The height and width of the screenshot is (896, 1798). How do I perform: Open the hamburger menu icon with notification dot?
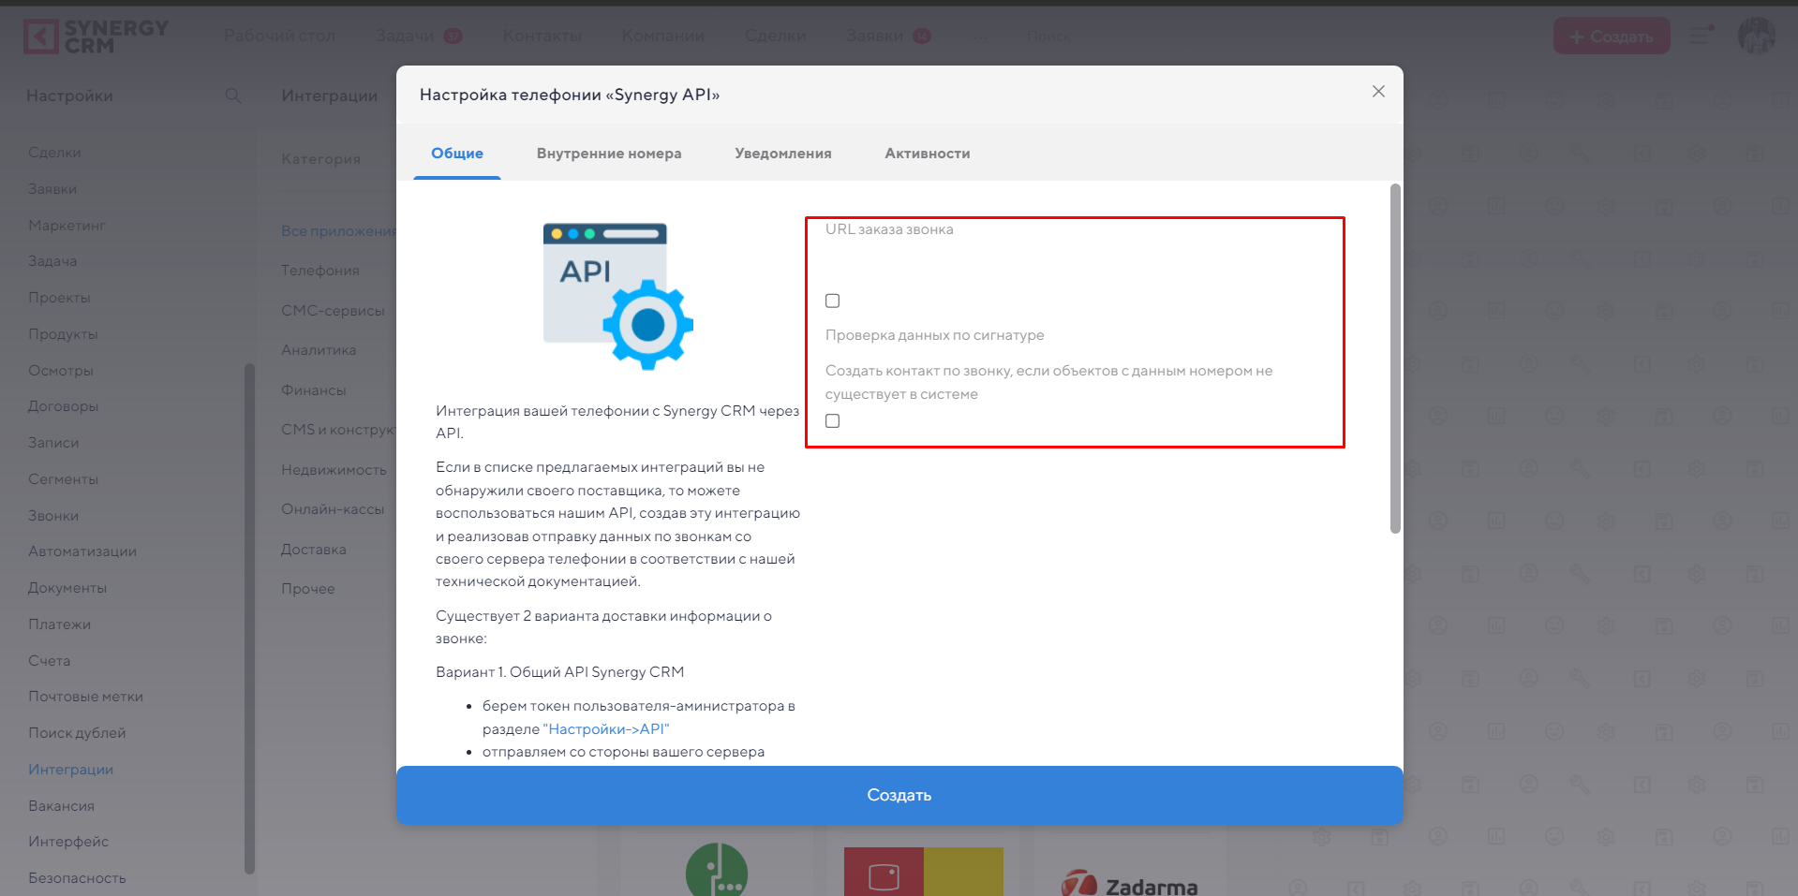[x=1700, y=36]
